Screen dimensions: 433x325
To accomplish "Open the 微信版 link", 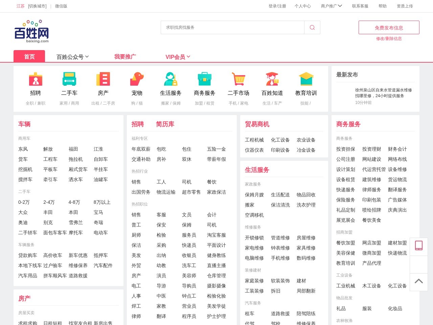I will pyautogui.click(x=61, y=6).
